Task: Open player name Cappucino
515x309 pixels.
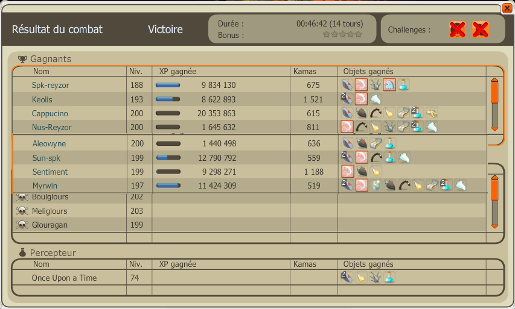Action: [x=50, y=113]
